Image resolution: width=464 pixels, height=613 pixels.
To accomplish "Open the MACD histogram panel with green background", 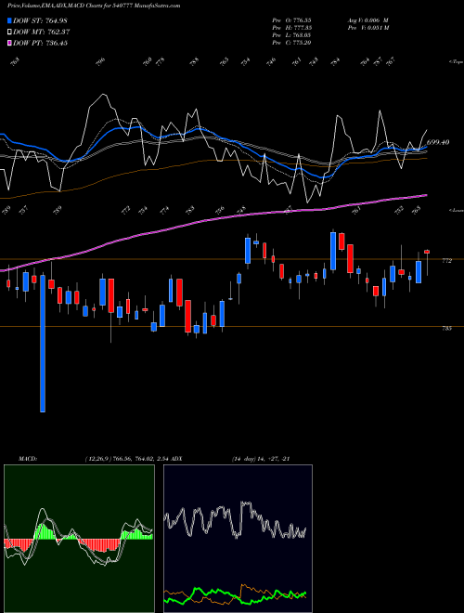I will click(x=79, y=539).
